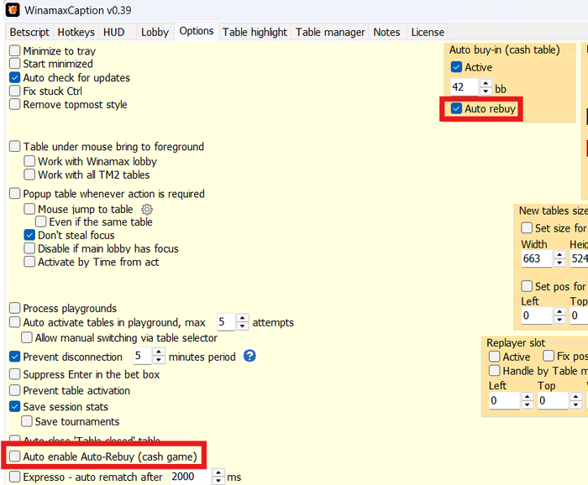Check Activate by Time from act
The height and width of the screenshot is (485, 588).
(x=29, y=262)
